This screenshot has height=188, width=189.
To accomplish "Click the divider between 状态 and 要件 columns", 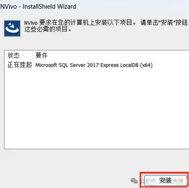I will click(x=33, y=55).
